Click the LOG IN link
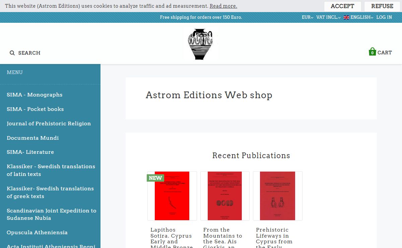 [x=384, y=17]
